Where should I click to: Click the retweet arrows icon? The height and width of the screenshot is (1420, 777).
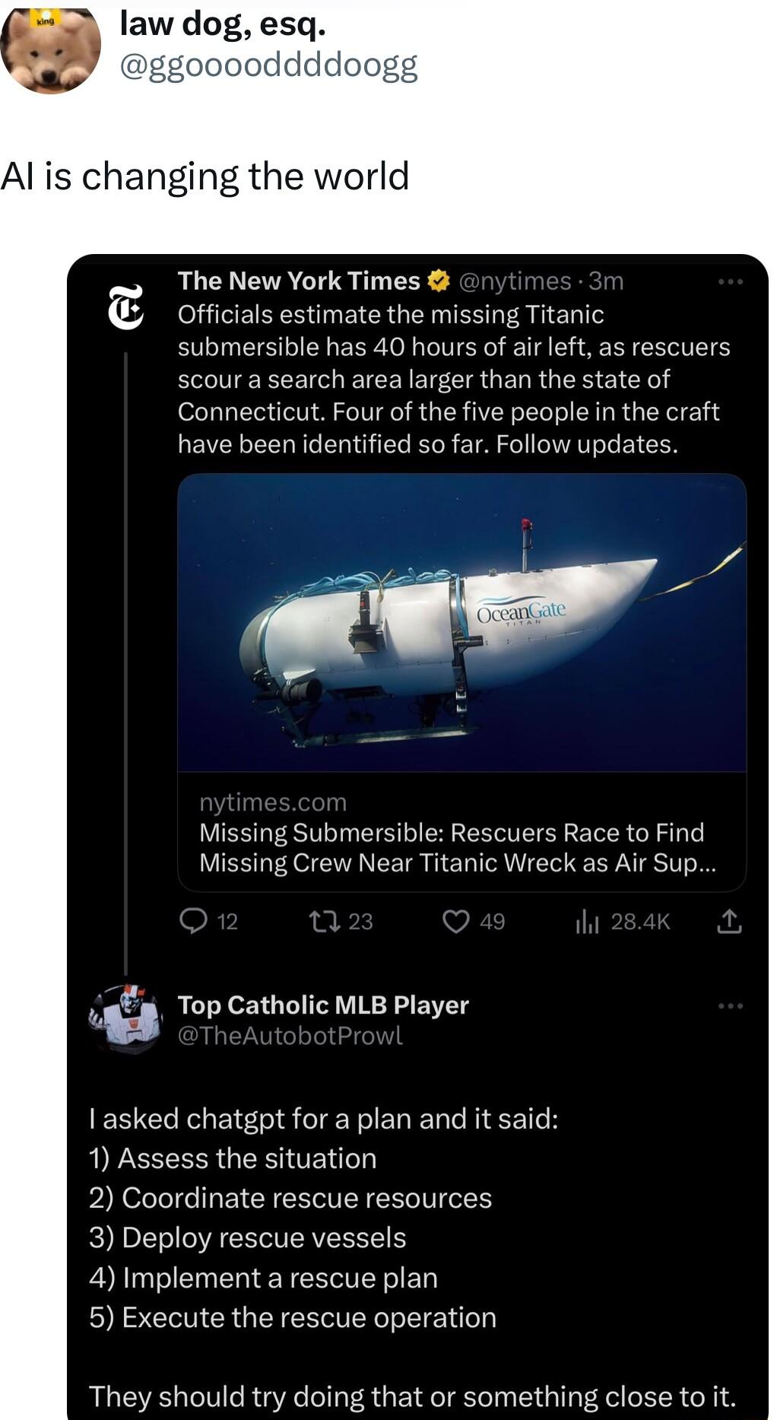[320, 921]
